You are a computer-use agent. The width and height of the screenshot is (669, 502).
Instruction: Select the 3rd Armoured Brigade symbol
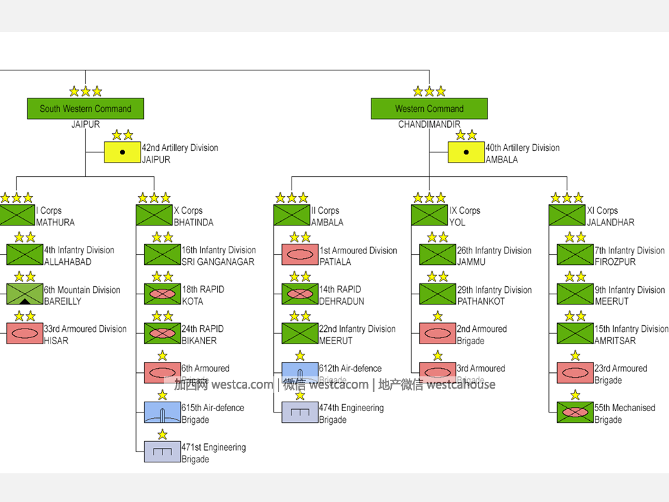(x=438, y=373)
